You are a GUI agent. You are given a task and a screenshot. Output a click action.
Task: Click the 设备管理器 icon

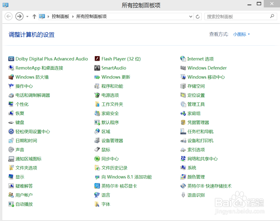click(97, 141)
